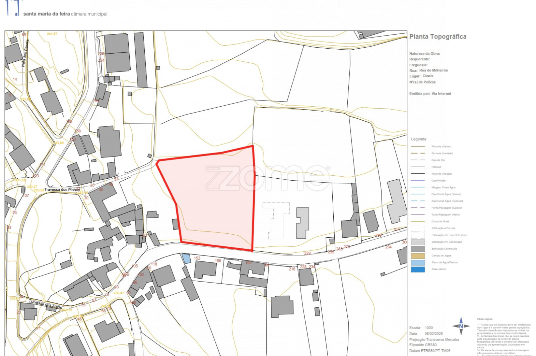Click the Campo de Jogos tan swatch

pyautogui.click(x=418, y=256)
